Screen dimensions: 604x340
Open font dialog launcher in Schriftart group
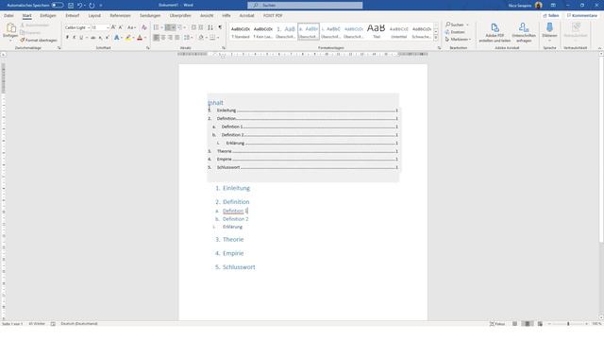(x=148, y=48)
